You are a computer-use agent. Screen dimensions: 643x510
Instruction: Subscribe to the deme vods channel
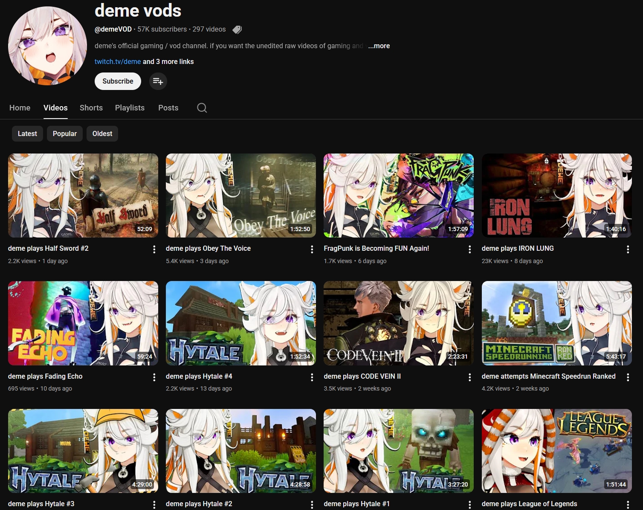(x=118, y=81)
